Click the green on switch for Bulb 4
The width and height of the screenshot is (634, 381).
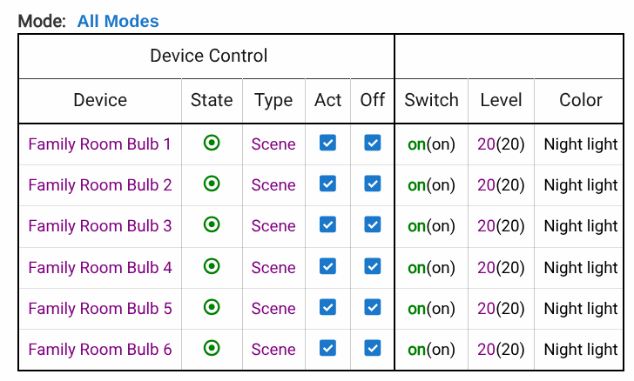pyautogui.click(x=416, y=268)
